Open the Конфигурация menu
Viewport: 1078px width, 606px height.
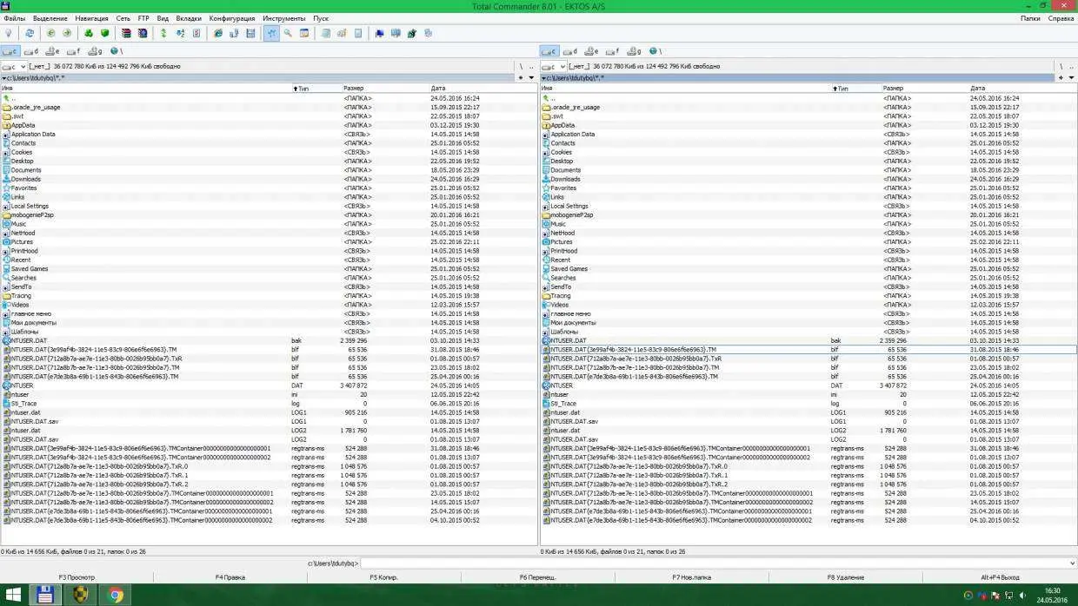(232, 18)
